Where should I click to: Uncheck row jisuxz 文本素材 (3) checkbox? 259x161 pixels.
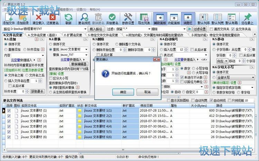[9, 121]
